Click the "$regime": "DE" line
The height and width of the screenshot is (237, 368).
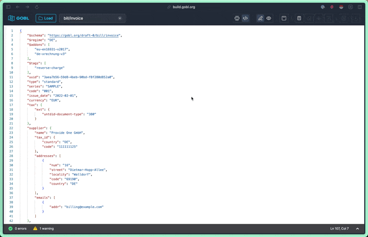[42, 40]
